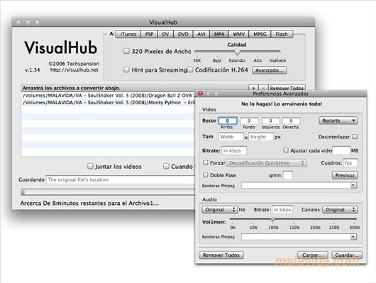Click the audio Bitrate kbps field
This screenshot has width=376, height=283.
coord(282,210)
